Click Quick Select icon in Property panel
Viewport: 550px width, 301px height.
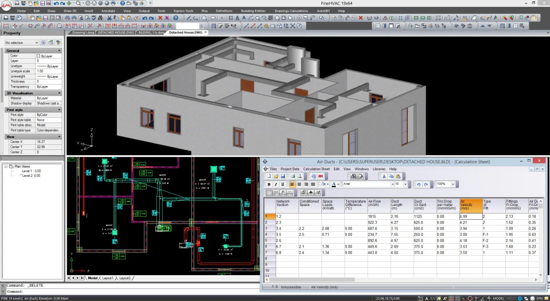pyautogui.click(x=58, y=42)
